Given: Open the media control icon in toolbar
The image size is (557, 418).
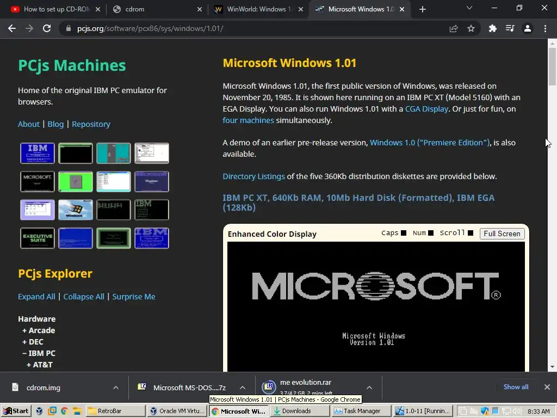Looking at the screenshot, I should (x=510, y=28).
